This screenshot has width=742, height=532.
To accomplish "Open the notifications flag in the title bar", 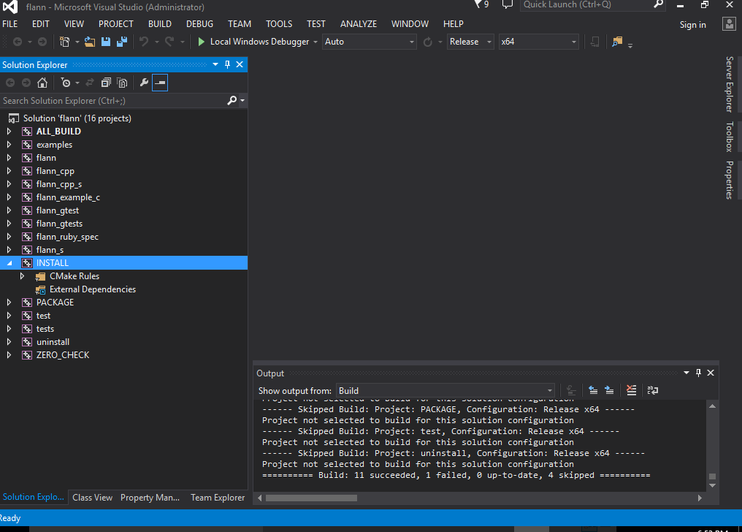I will [x=478, y=4].
